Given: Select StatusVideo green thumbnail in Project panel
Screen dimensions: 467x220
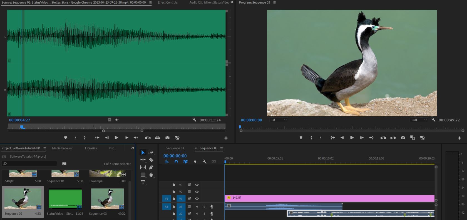Looking at the screenshot, I should [65, 199].
